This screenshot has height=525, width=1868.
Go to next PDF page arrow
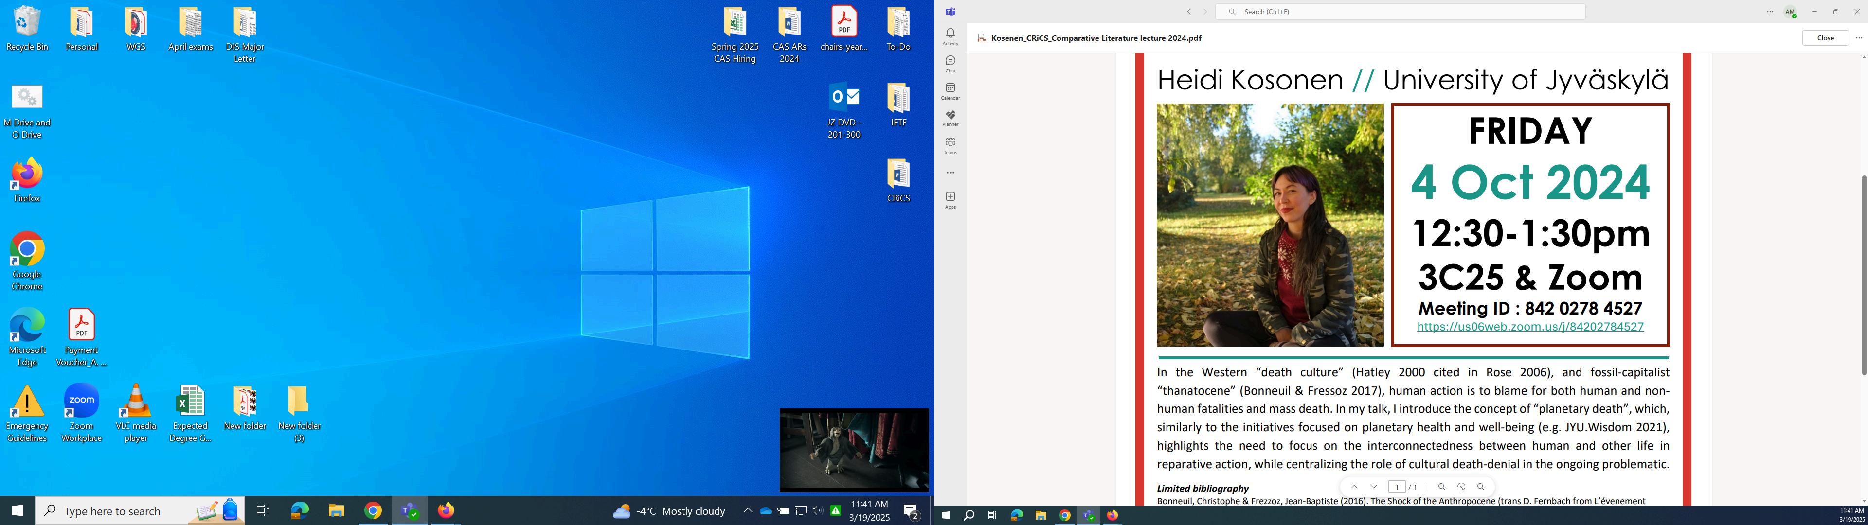tap(1373, 487)
